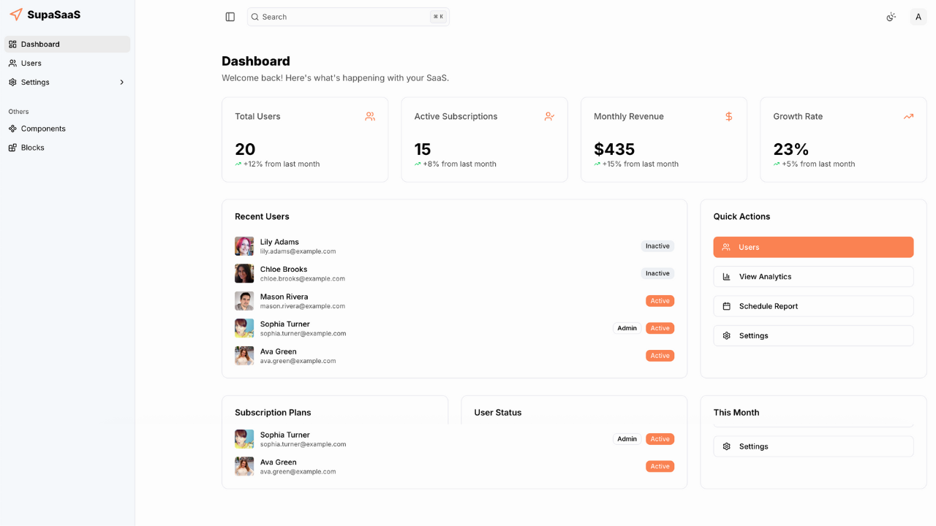Click the Active Subscriptions user-plus icon
The height and width of the screenshot is (526, 936).
(549, 116)
